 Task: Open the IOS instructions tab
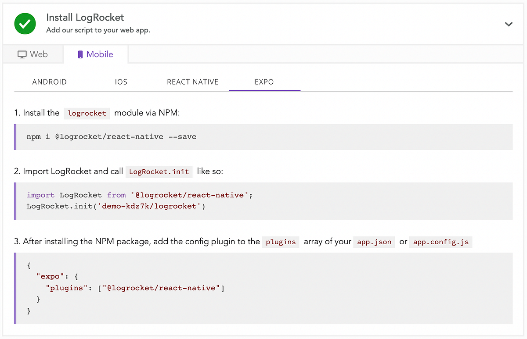(x=121, y=82)
